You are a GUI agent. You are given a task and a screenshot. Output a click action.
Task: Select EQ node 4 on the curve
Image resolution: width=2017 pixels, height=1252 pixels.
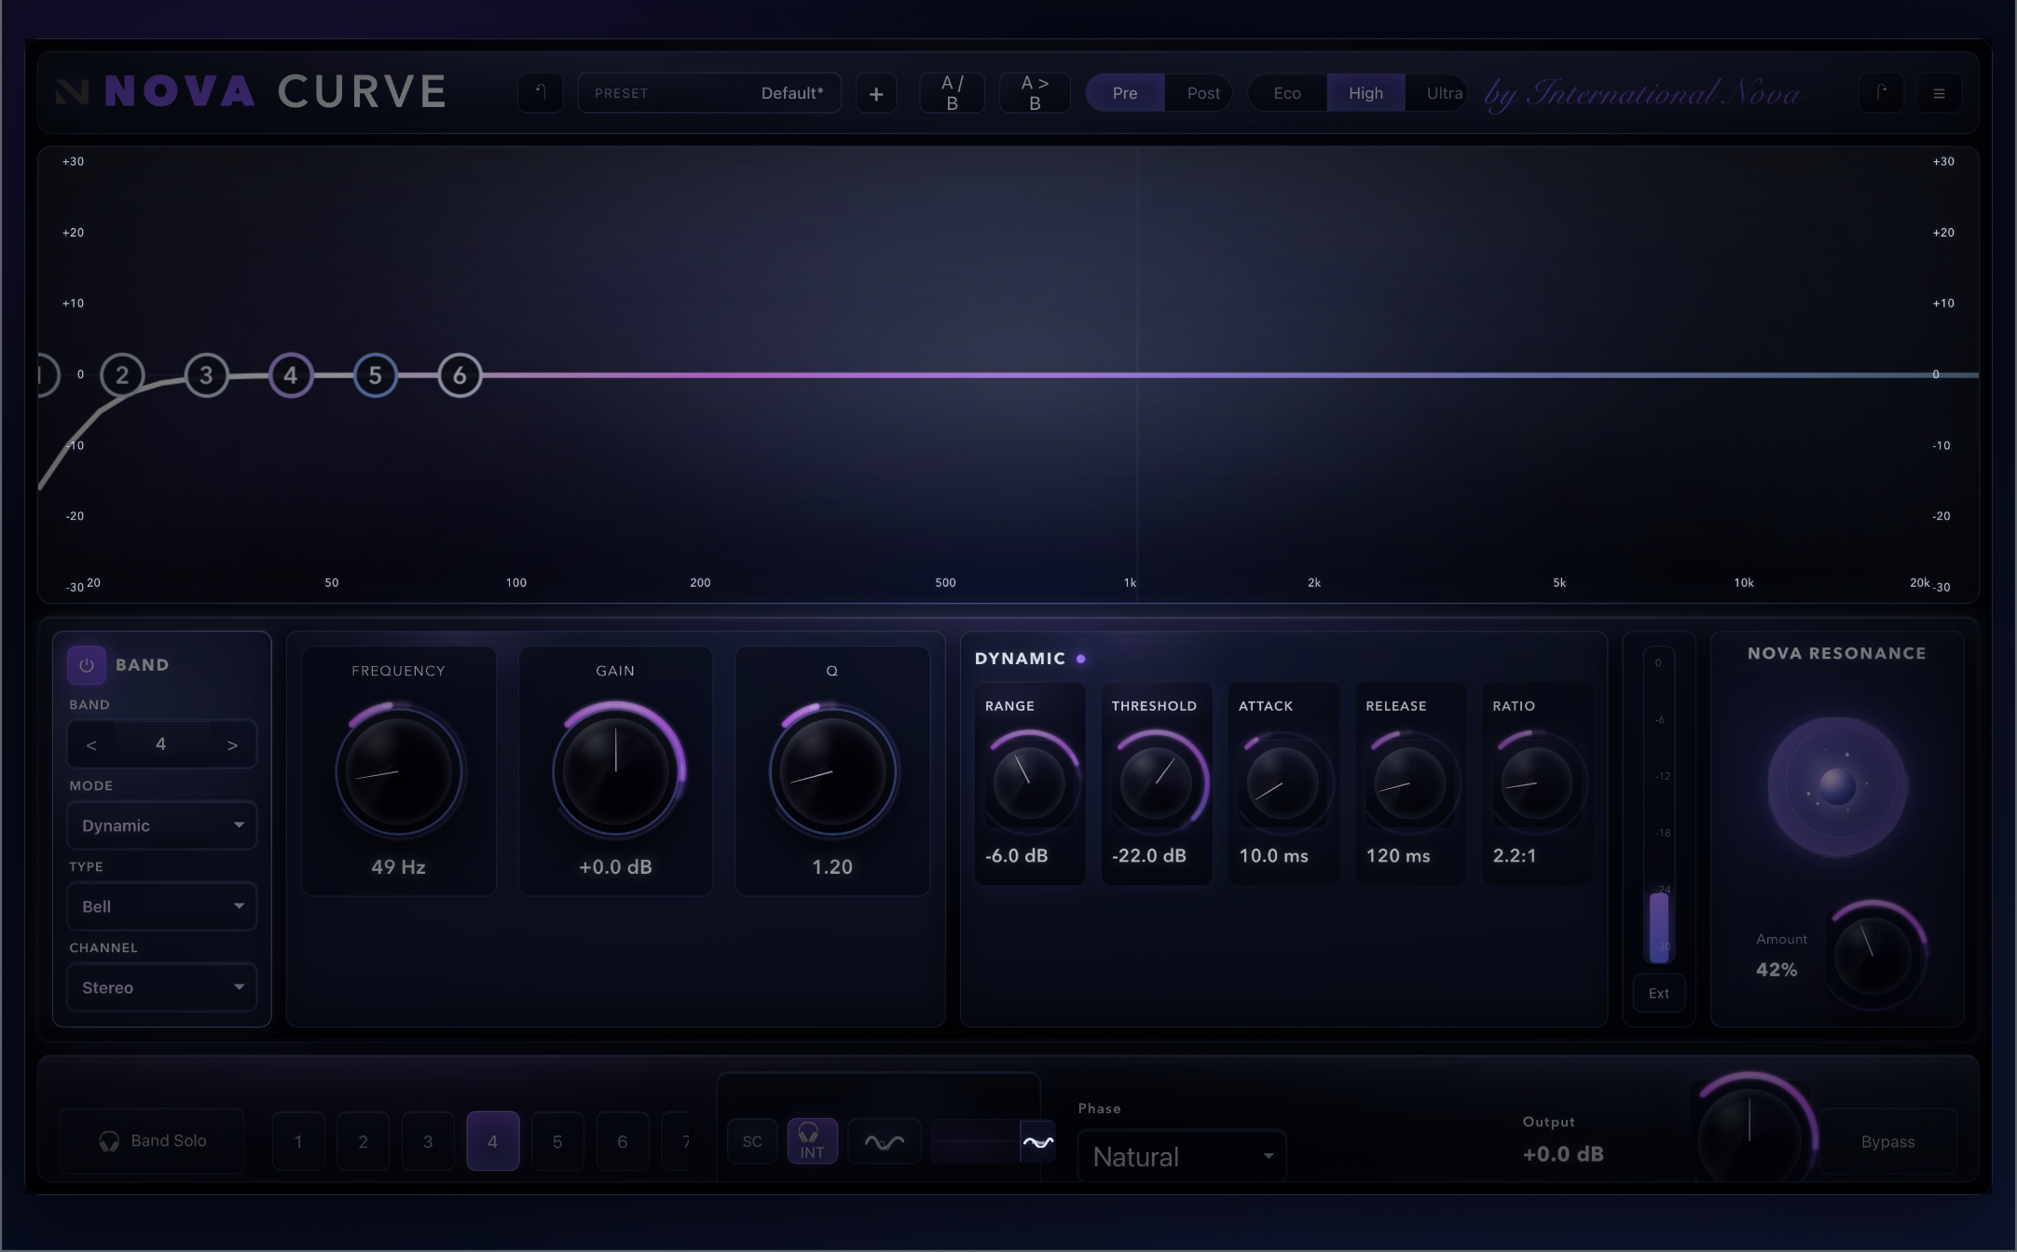point(291,375)
